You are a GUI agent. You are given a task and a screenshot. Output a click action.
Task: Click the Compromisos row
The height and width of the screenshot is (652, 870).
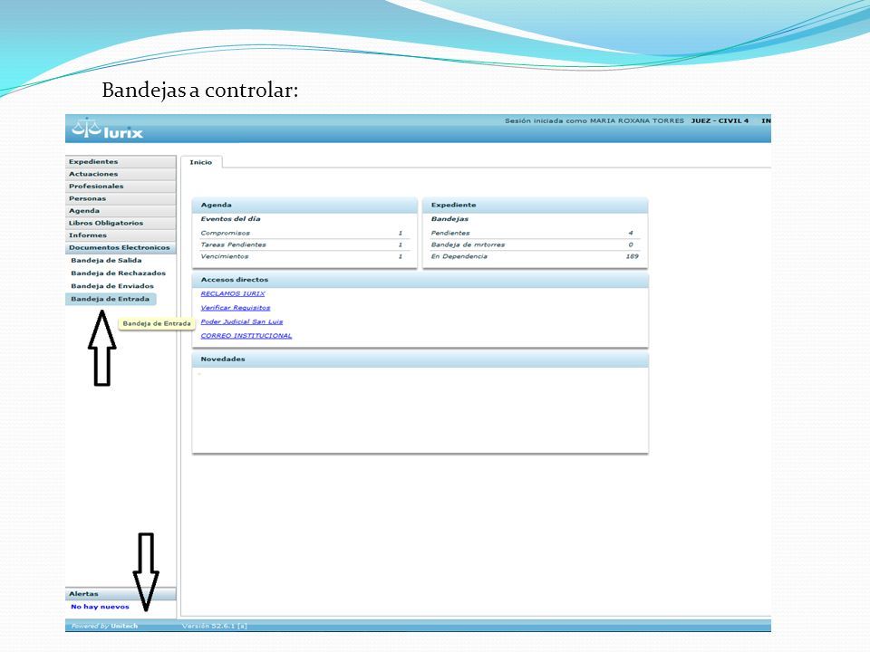point(304,233)
